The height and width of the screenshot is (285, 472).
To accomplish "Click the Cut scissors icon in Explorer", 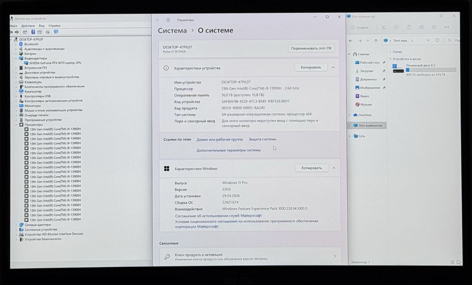I will coord(383,27).
